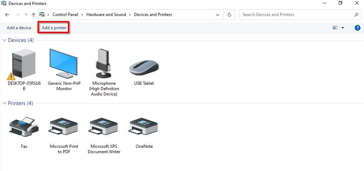Viewport: 364px width, 171px height.
Task: Go to Control Panel in breadcrumb
Action: pos(65,15)
